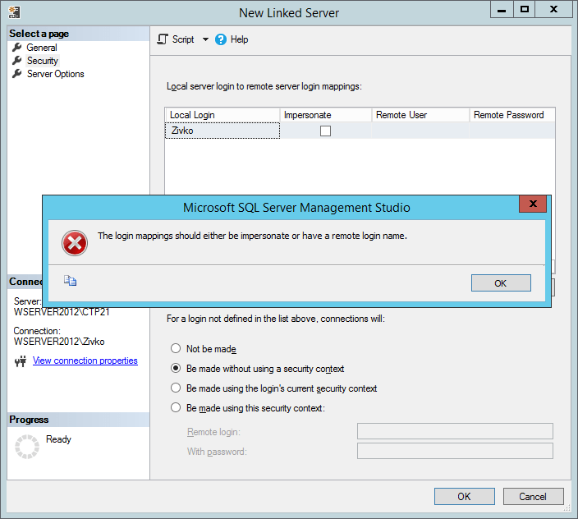Viewport: 578px width, 519px height.
Task: Close the Management Studio error dialog
Action: 533,204
